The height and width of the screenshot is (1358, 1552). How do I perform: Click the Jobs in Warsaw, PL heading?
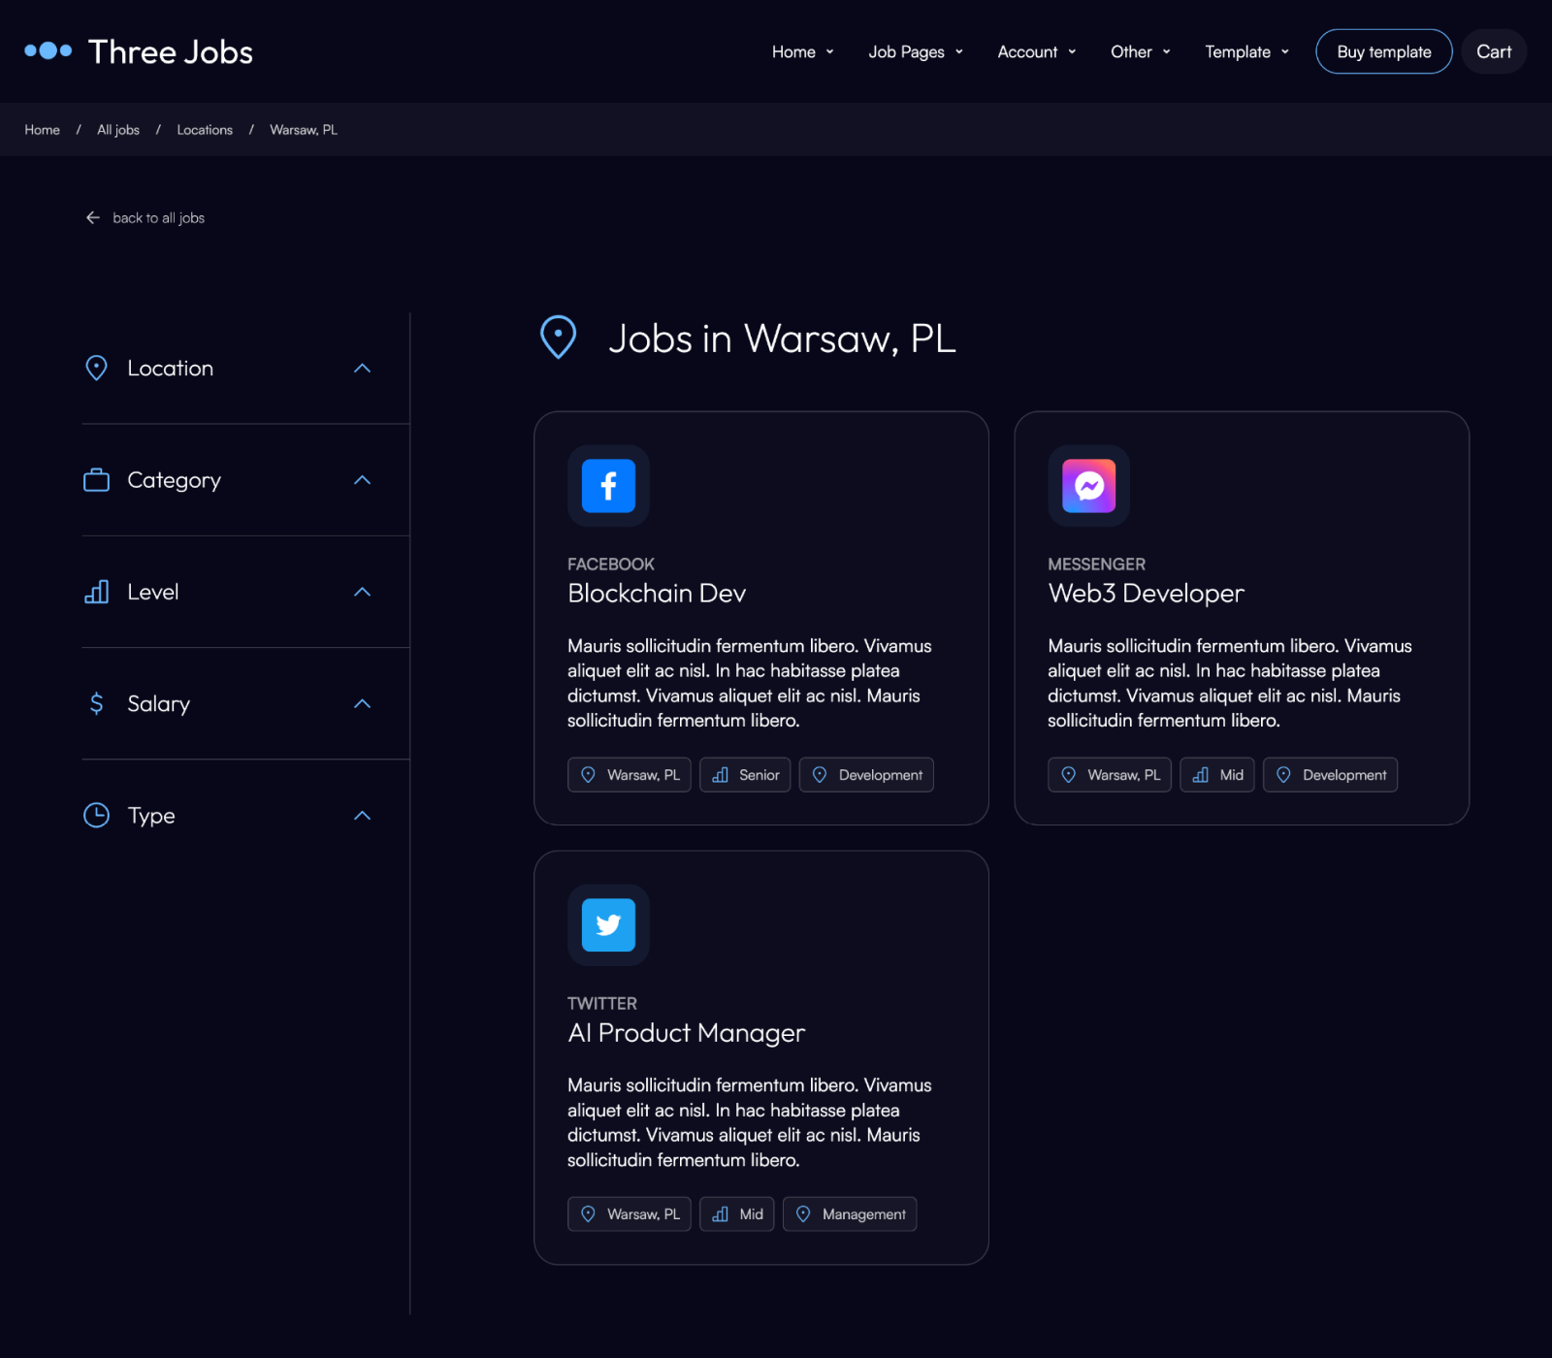coord(782,339)
